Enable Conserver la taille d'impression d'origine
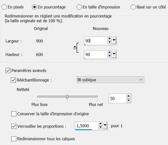The image size is (168, 145). click(x=14, y=114)
